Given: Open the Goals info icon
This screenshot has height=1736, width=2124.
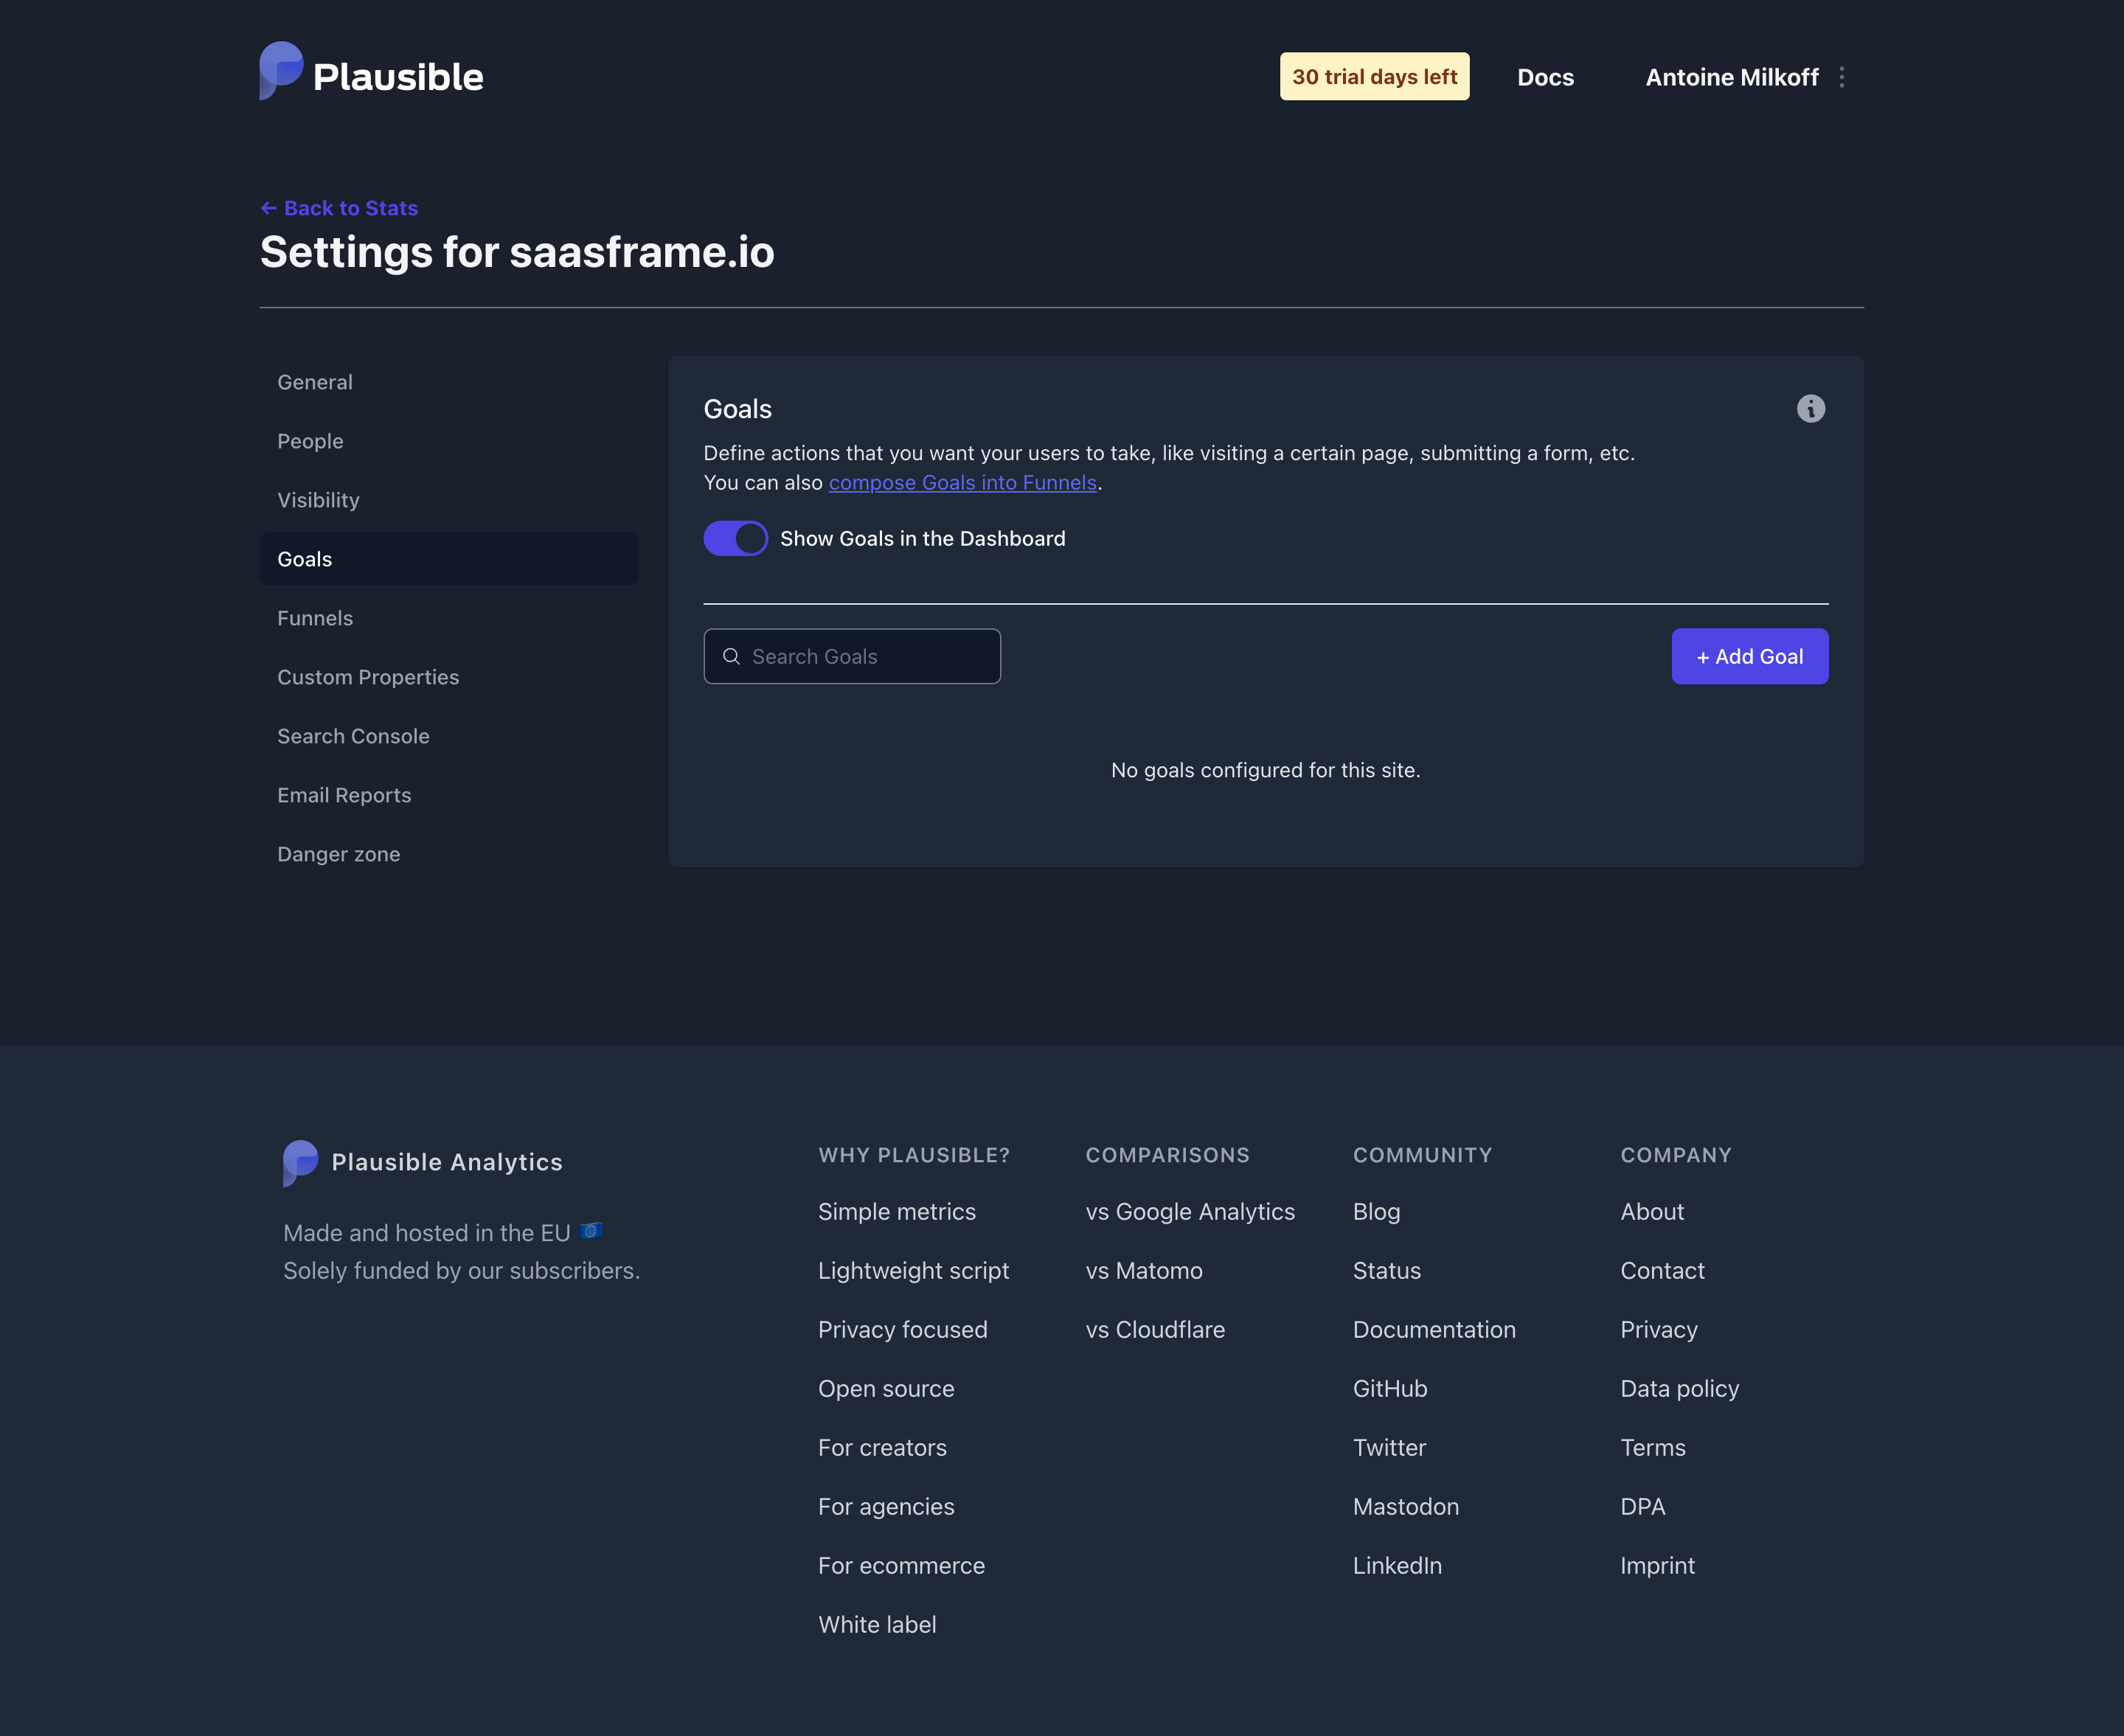Looking at the screenshot, I should [x=1810, y=409].
